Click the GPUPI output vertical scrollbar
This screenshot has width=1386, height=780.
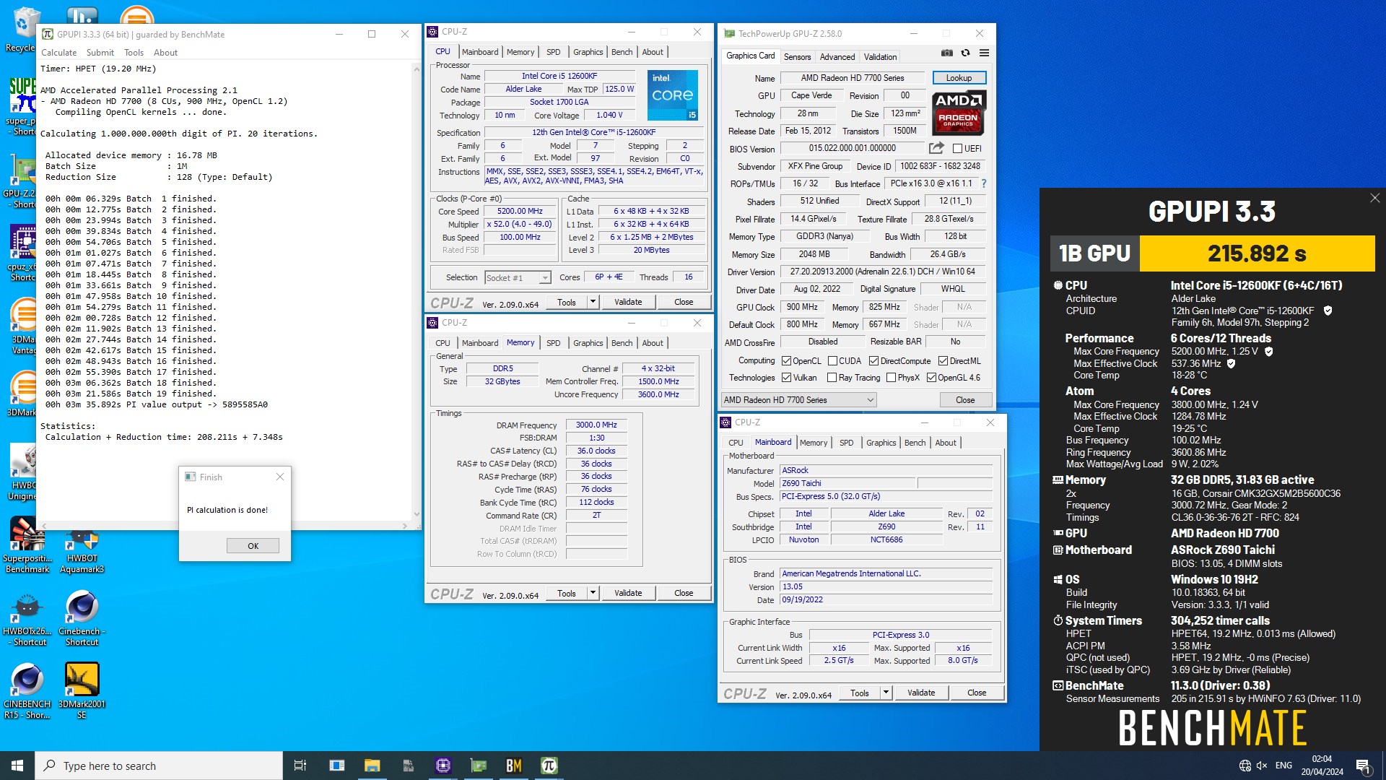[x=417, y=291]
